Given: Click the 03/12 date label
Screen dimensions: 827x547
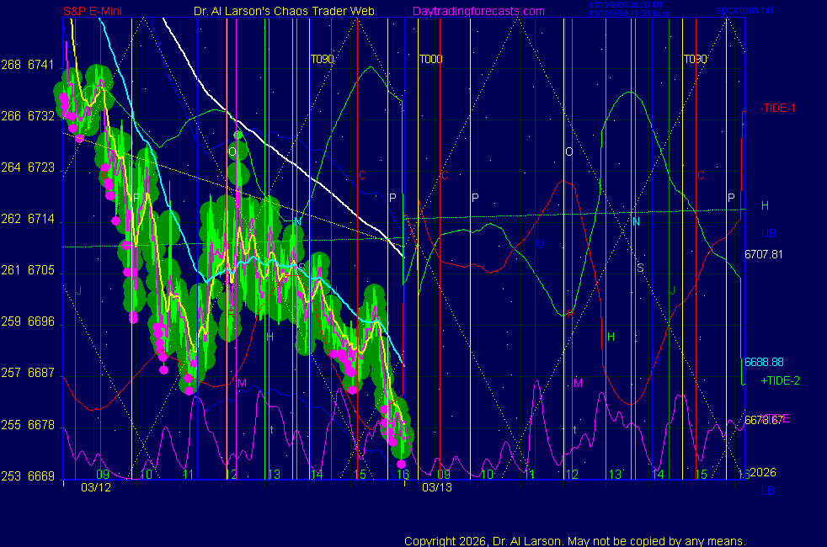Looking at the screenshot, I should click(x=95, y=487).
